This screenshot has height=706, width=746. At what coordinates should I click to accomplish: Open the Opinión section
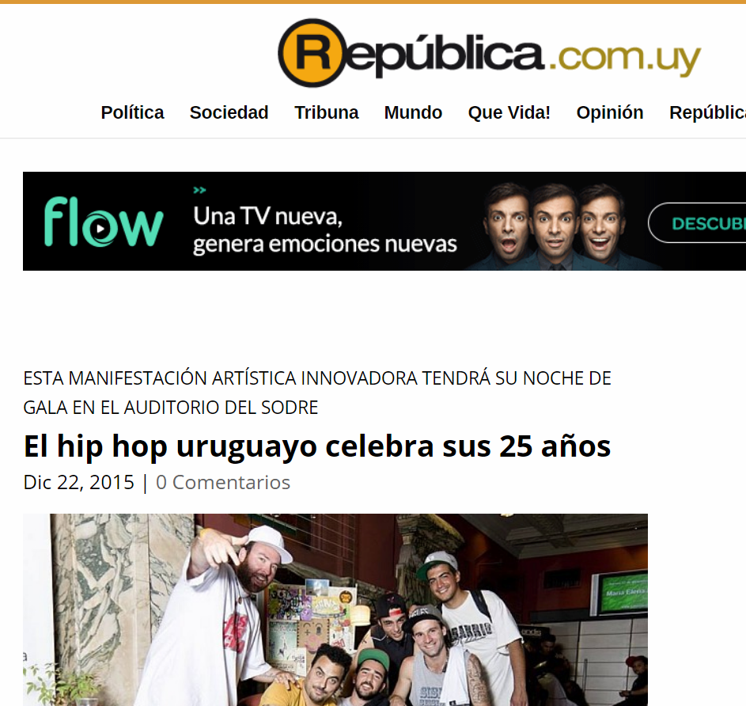coord(609,113)
